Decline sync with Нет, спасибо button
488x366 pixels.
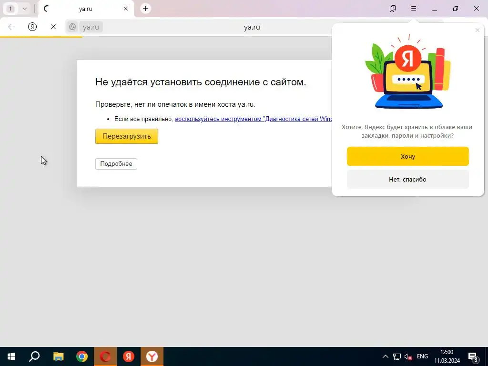tap(408, 179)
